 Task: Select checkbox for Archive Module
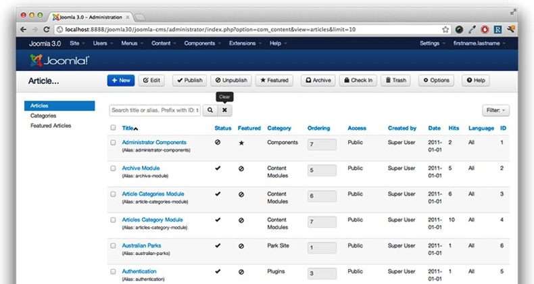pyautogui.click(x=113, y=168)
